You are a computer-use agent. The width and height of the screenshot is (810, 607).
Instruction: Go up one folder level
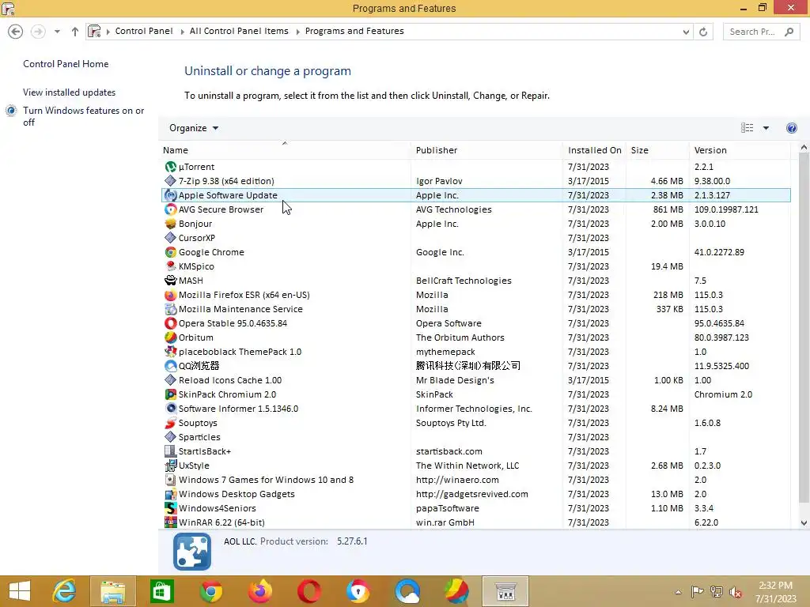click(x=75, y=32)
